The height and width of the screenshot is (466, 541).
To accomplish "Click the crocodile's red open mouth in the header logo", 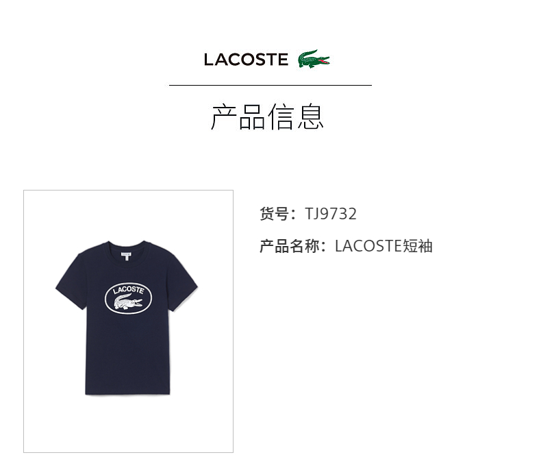I will [324, 61].
